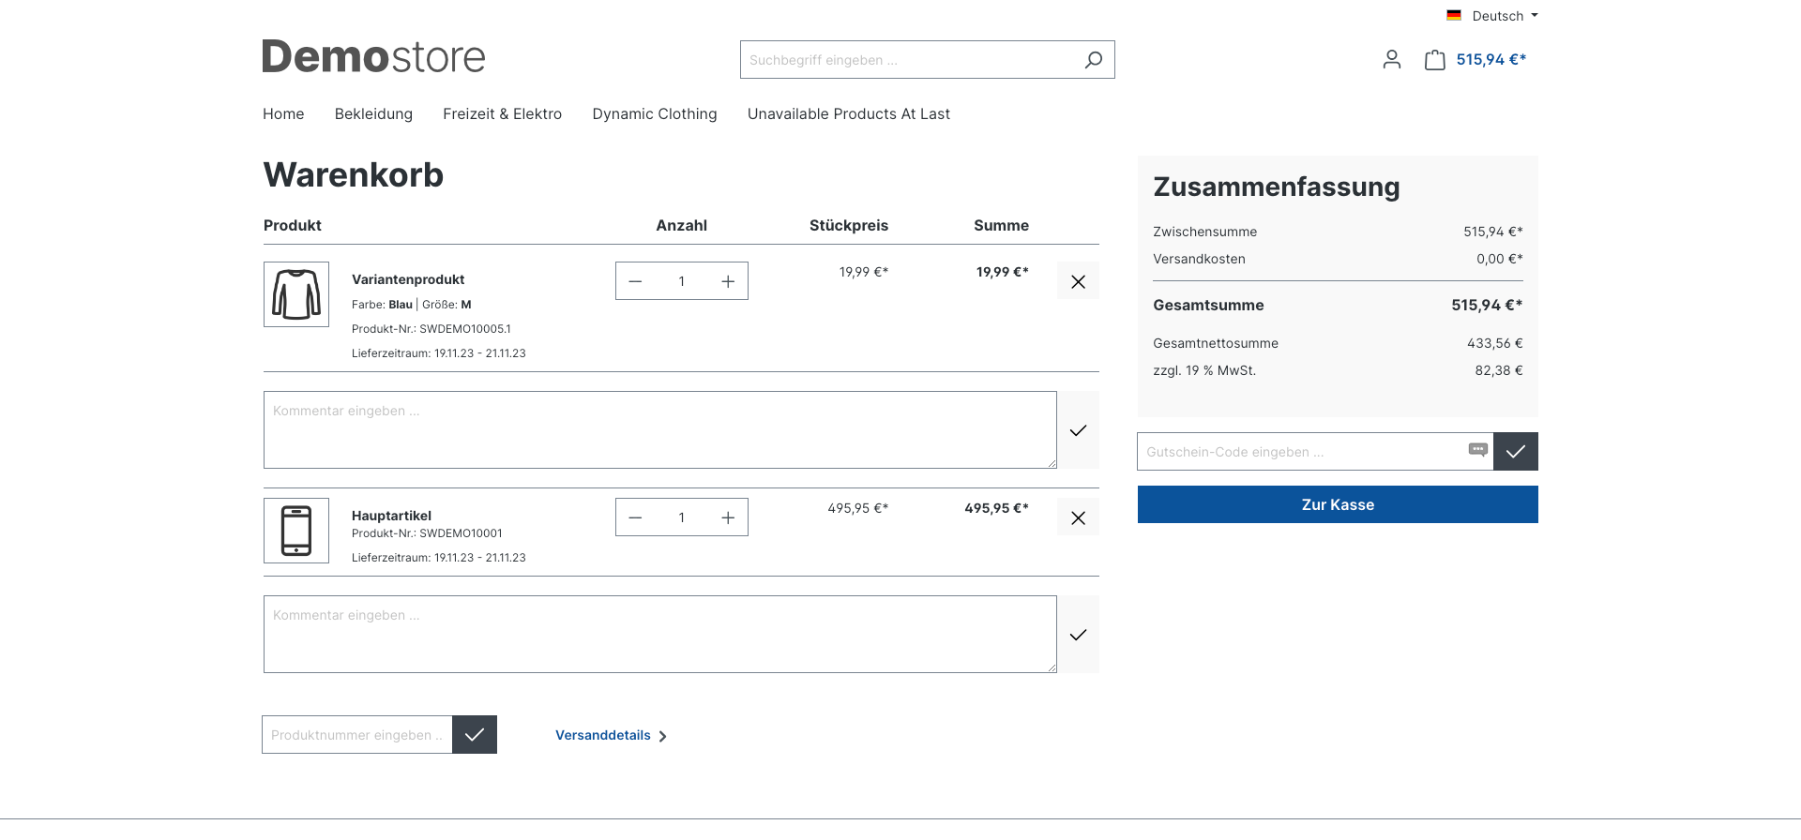Increase quantity of Variantenprodukt
1801x840 pixels.
coord(728,281)
